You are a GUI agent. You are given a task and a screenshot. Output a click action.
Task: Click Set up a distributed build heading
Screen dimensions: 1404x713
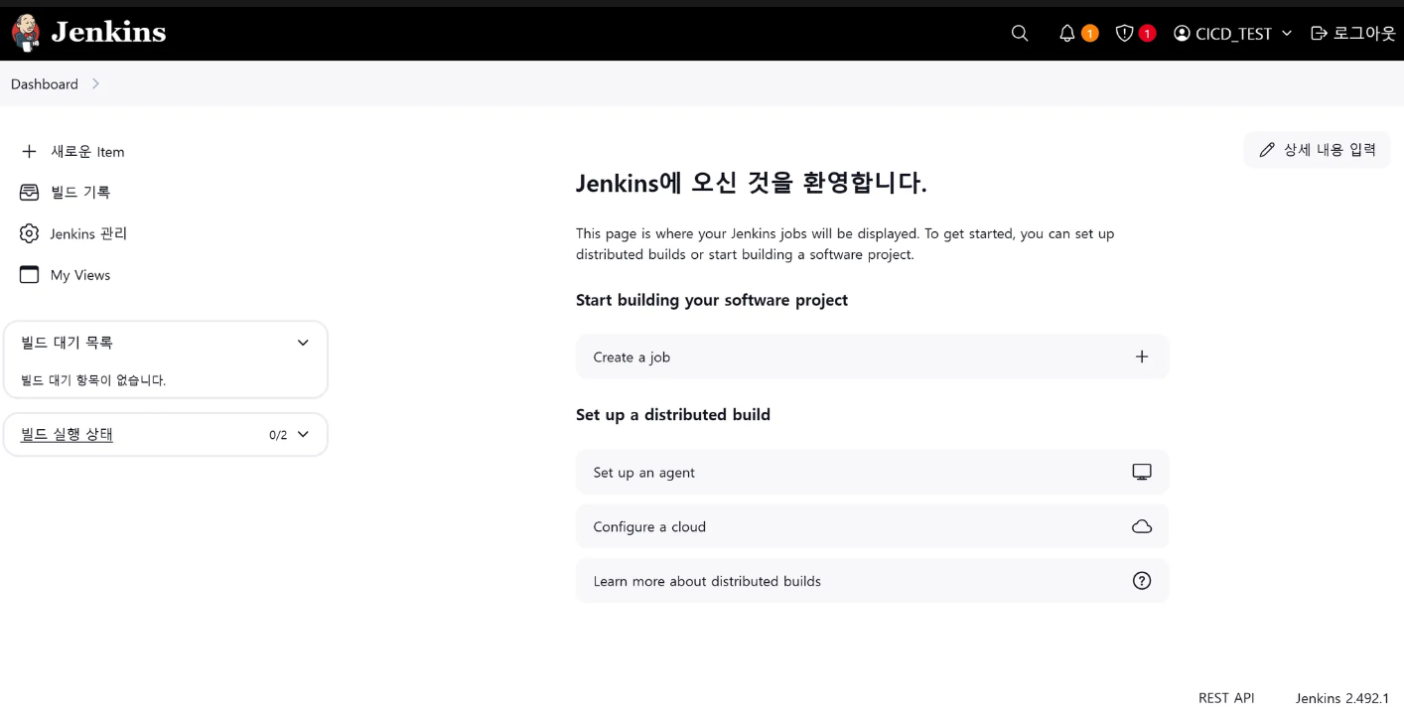[673, 415]
